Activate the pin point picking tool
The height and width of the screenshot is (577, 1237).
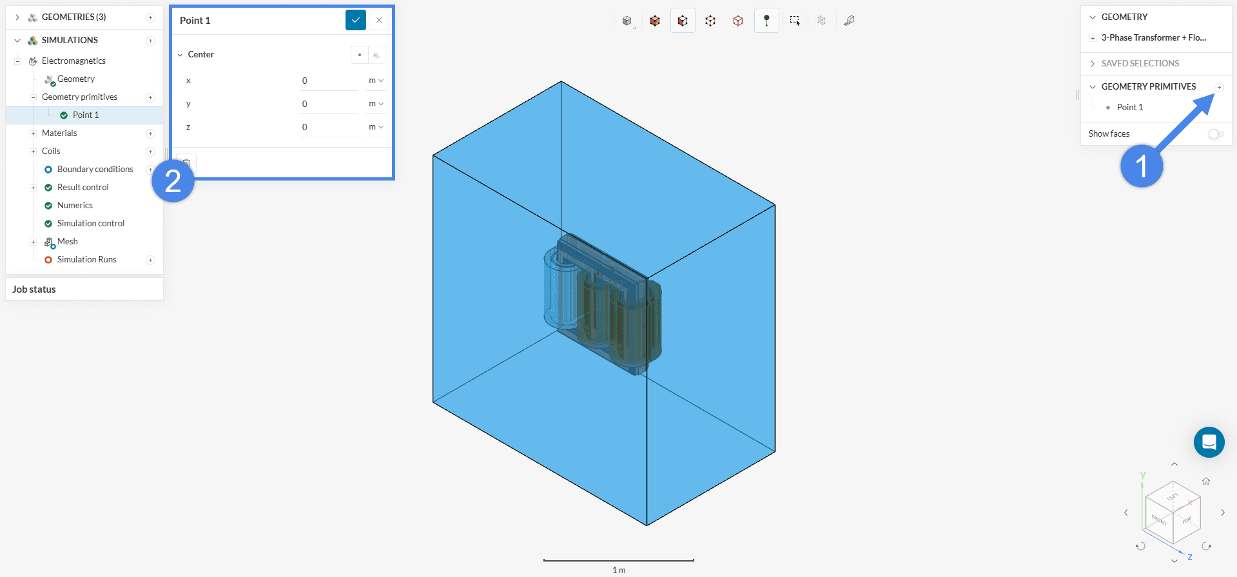[x=766, y=21]
